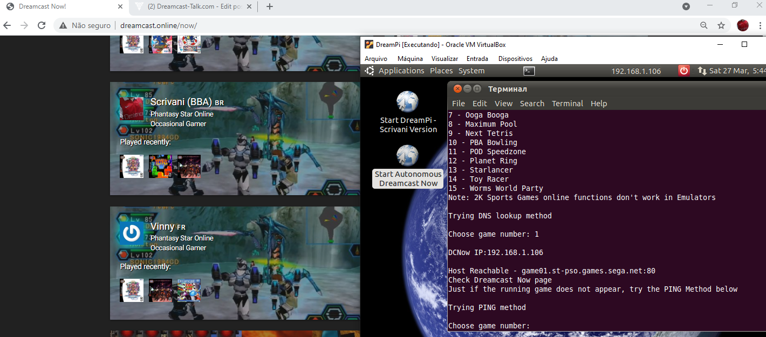Open VirtualBox Arquivo menu
Viewport: 766px width, 337px height.
click(376, 59)
